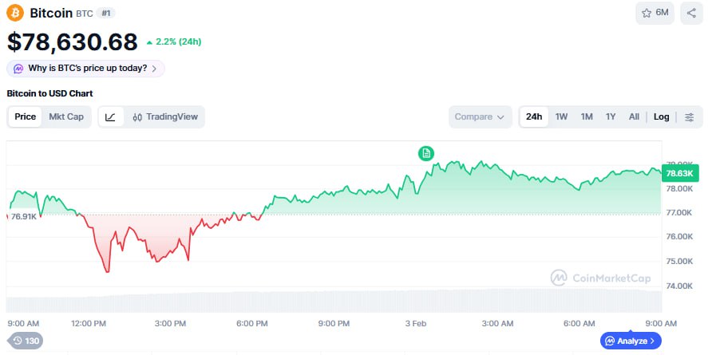This screenshot has width=712, height=355.
Task: Click the share icon button
Action: coord(691,13)
